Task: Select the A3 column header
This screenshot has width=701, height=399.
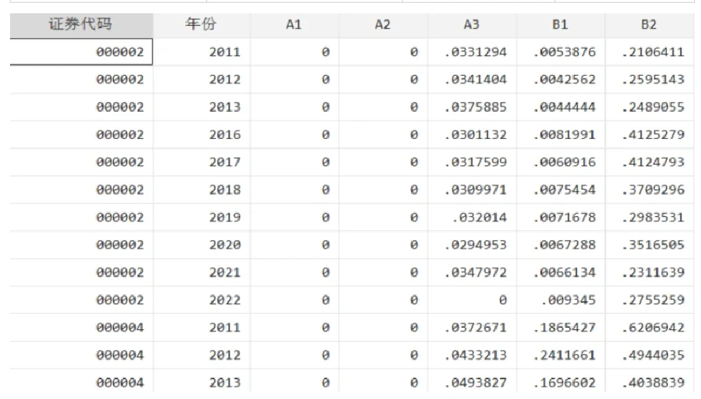Action: click(471, 25)
